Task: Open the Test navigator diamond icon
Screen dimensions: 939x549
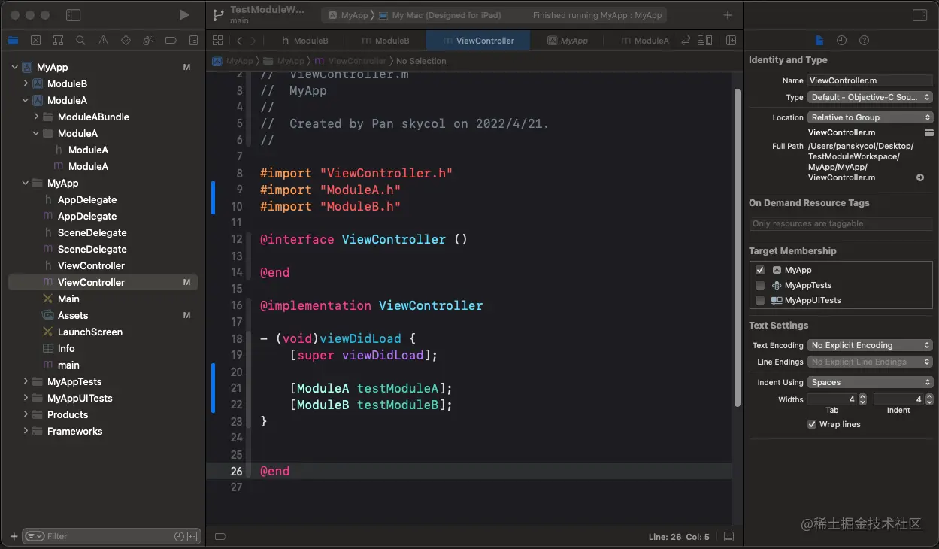Action: (126, 41)
